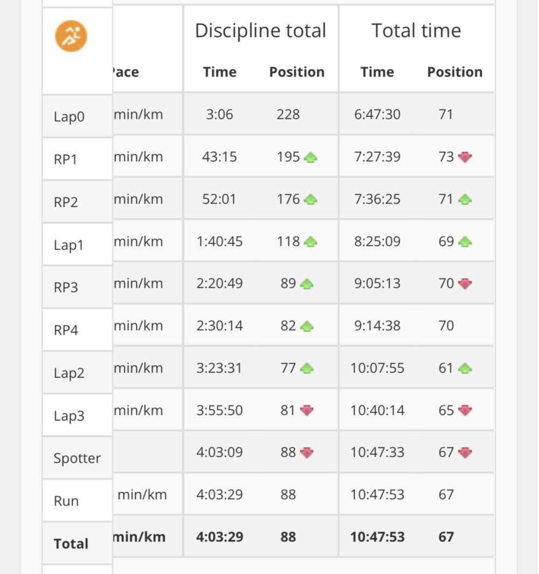The height and width of the screenshot is (574, 539).
Task: Select the Spotter row label
Action: point(77,458)
